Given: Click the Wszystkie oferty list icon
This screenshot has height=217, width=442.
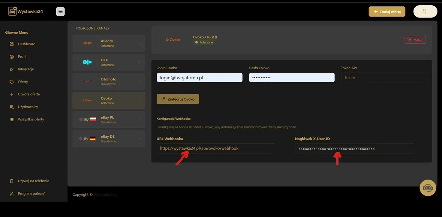Looking at the screenshot, I should coord(12,119).
